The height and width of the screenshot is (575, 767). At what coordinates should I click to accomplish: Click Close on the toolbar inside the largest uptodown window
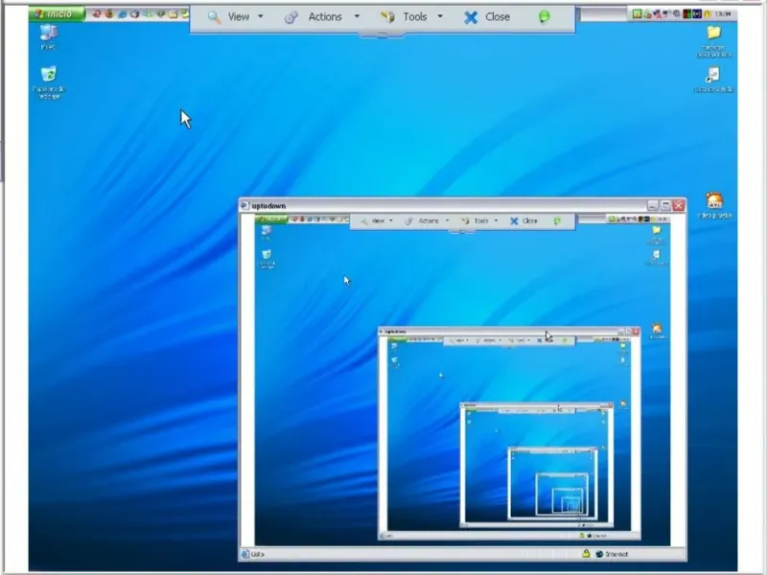pyautogui.click(x=530, y=221)
